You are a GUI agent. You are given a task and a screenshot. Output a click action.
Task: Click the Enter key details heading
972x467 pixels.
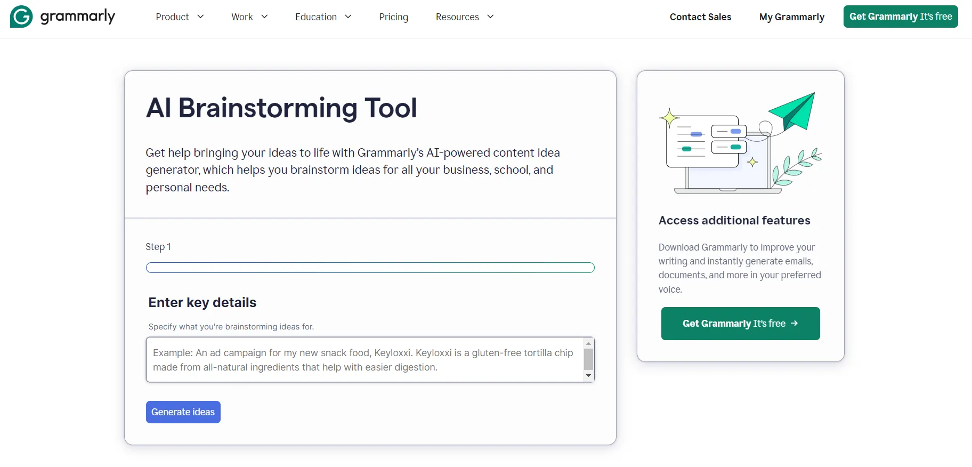click(203, 303)
